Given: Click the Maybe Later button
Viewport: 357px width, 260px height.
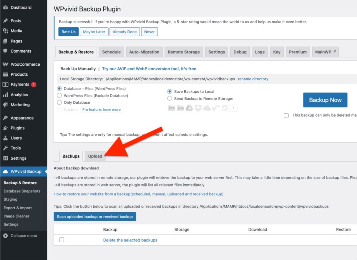Looking at the screenshot, I should 94,32.
